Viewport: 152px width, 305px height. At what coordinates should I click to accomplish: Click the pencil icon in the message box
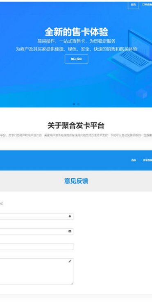(x=70, y=262)
